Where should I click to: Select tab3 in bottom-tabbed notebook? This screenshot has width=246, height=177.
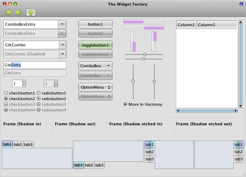[100, 165]
